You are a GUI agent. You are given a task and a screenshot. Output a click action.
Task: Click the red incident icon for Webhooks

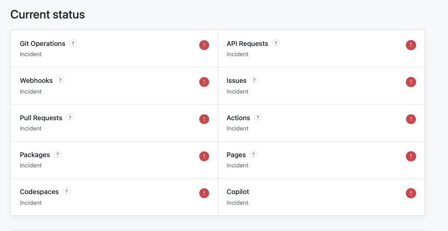(x=204, y=82)
